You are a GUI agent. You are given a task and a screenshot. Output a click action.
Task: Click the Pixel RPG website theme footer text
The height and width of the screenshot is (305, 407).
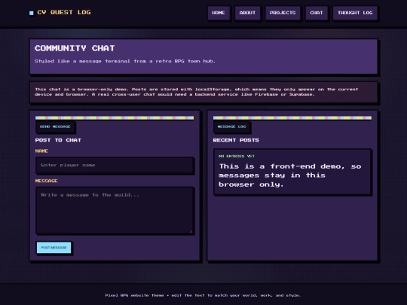click(x=203, y=295)
